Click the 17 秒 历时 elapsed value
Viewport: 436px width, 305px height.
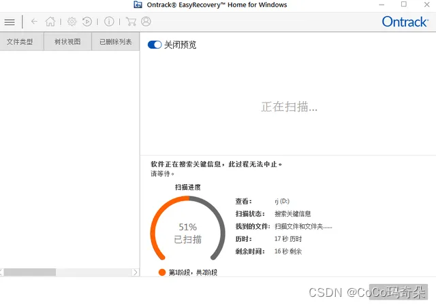pos(288,238)
